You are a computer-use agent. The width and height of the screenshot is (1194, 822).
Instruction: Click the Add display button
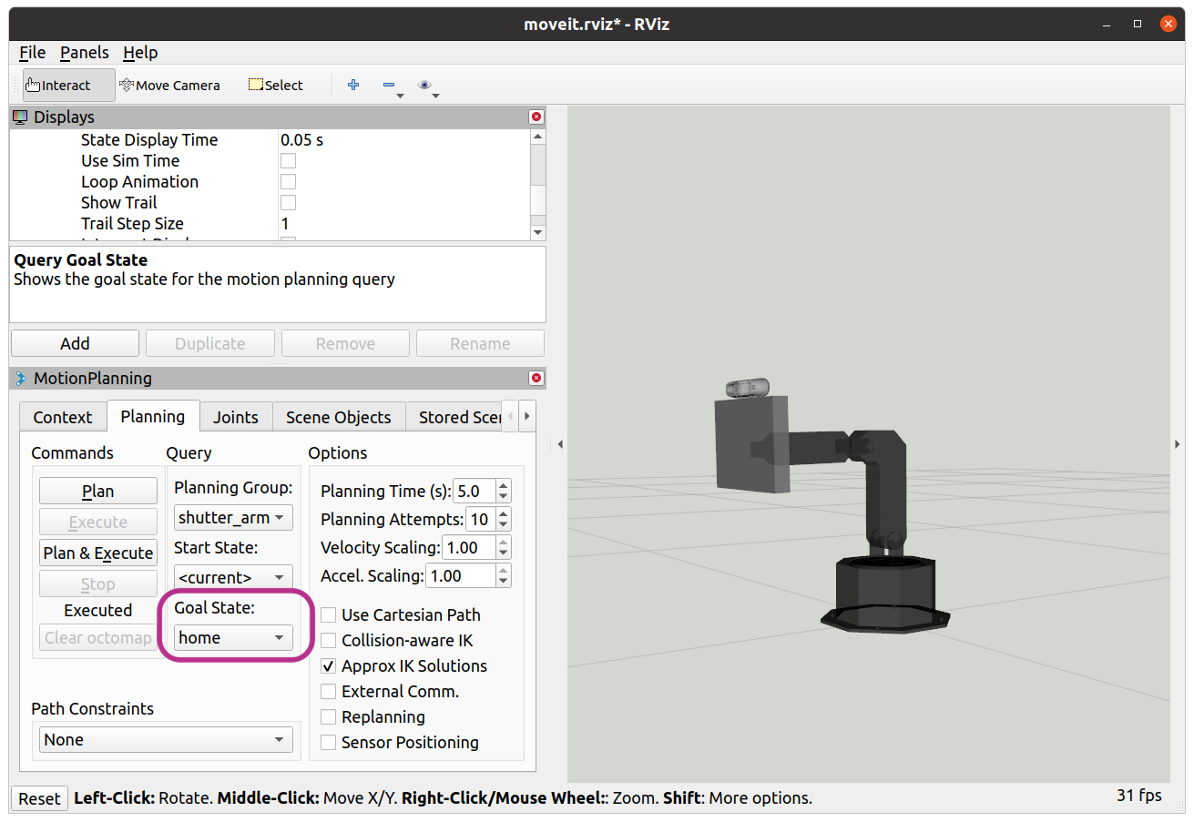point(75,343)
